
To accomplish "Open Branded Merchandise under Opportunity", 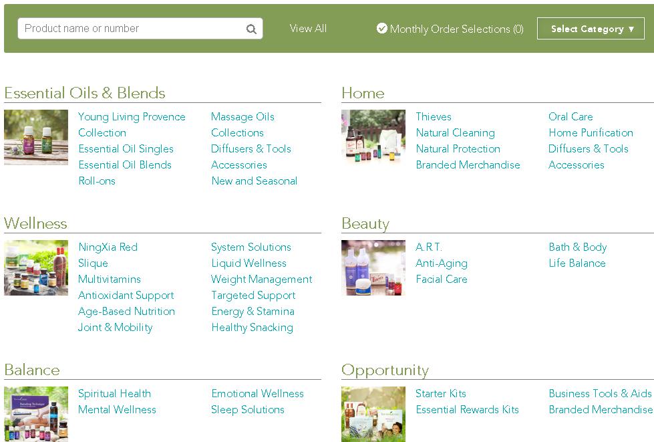I will (x=601, y=409).
